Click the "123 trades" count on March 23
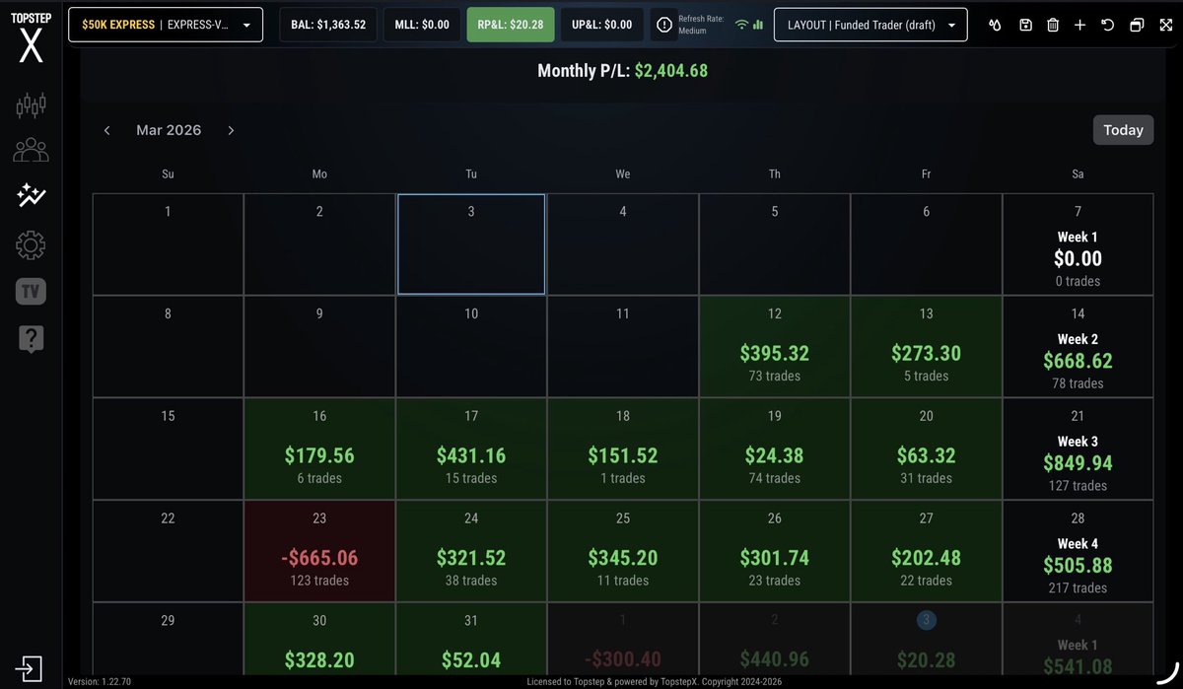The height and width of the screenshot is (689, 1183). pos(319,581)
